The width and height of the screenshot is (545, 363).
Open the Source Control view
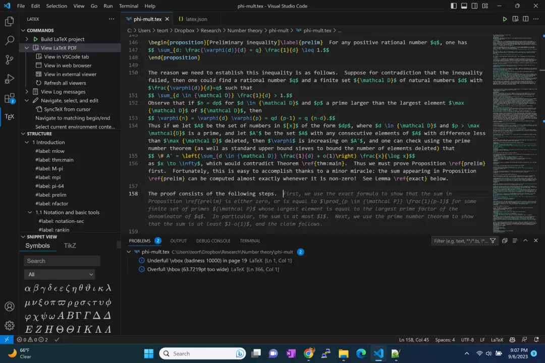coord(9,59)
